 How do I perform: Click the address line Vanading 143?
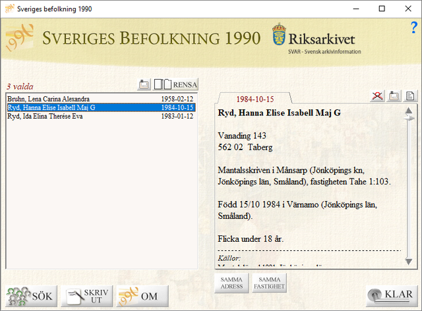[242, 136]
